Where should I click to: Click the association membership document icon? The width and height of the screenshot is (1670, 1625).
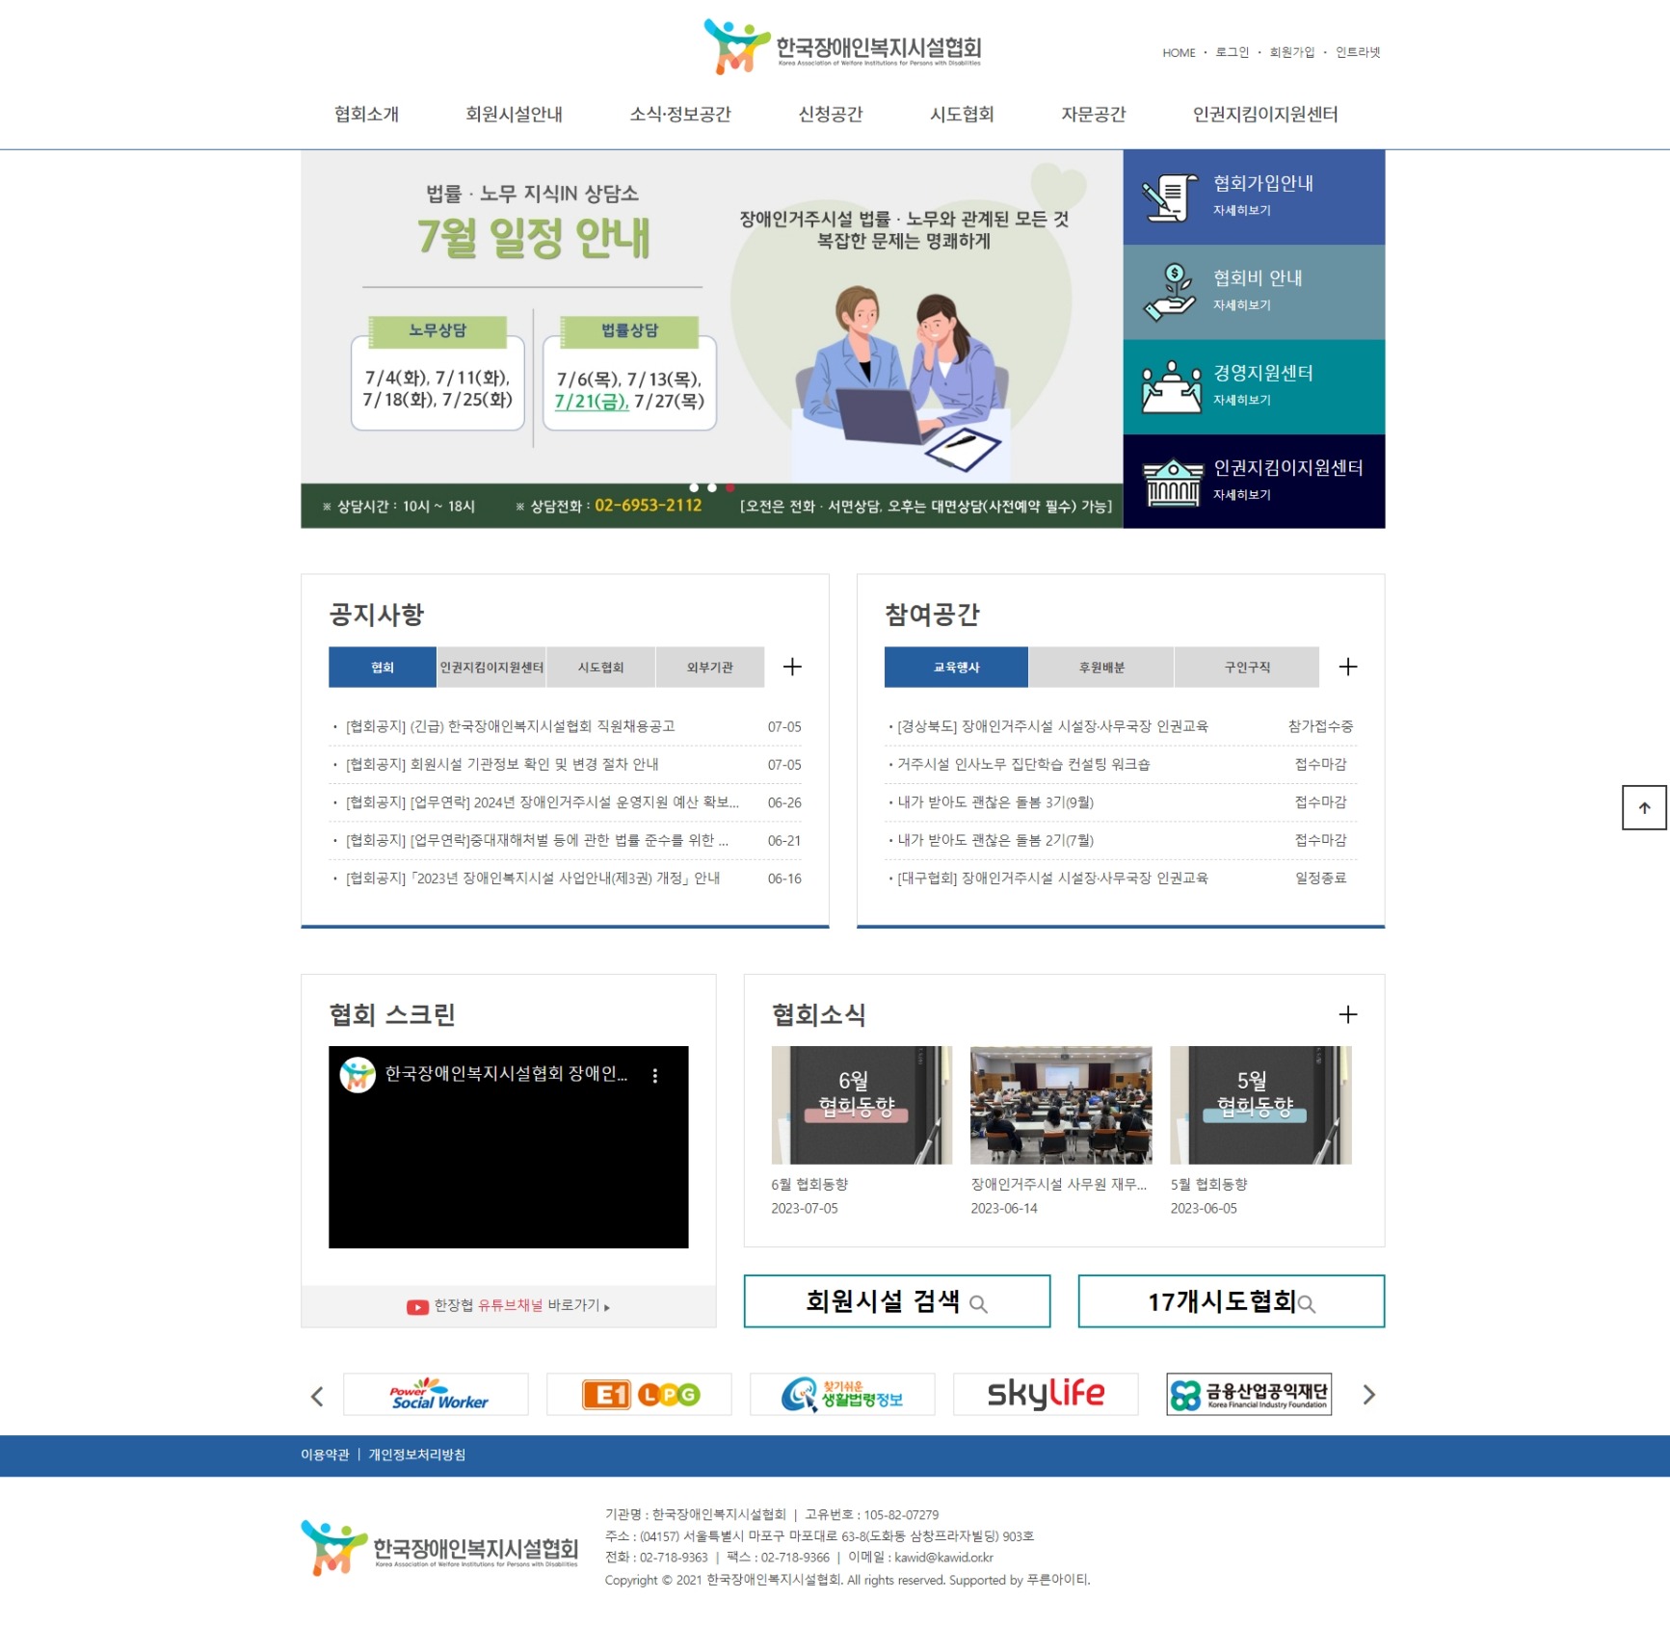1169,197
